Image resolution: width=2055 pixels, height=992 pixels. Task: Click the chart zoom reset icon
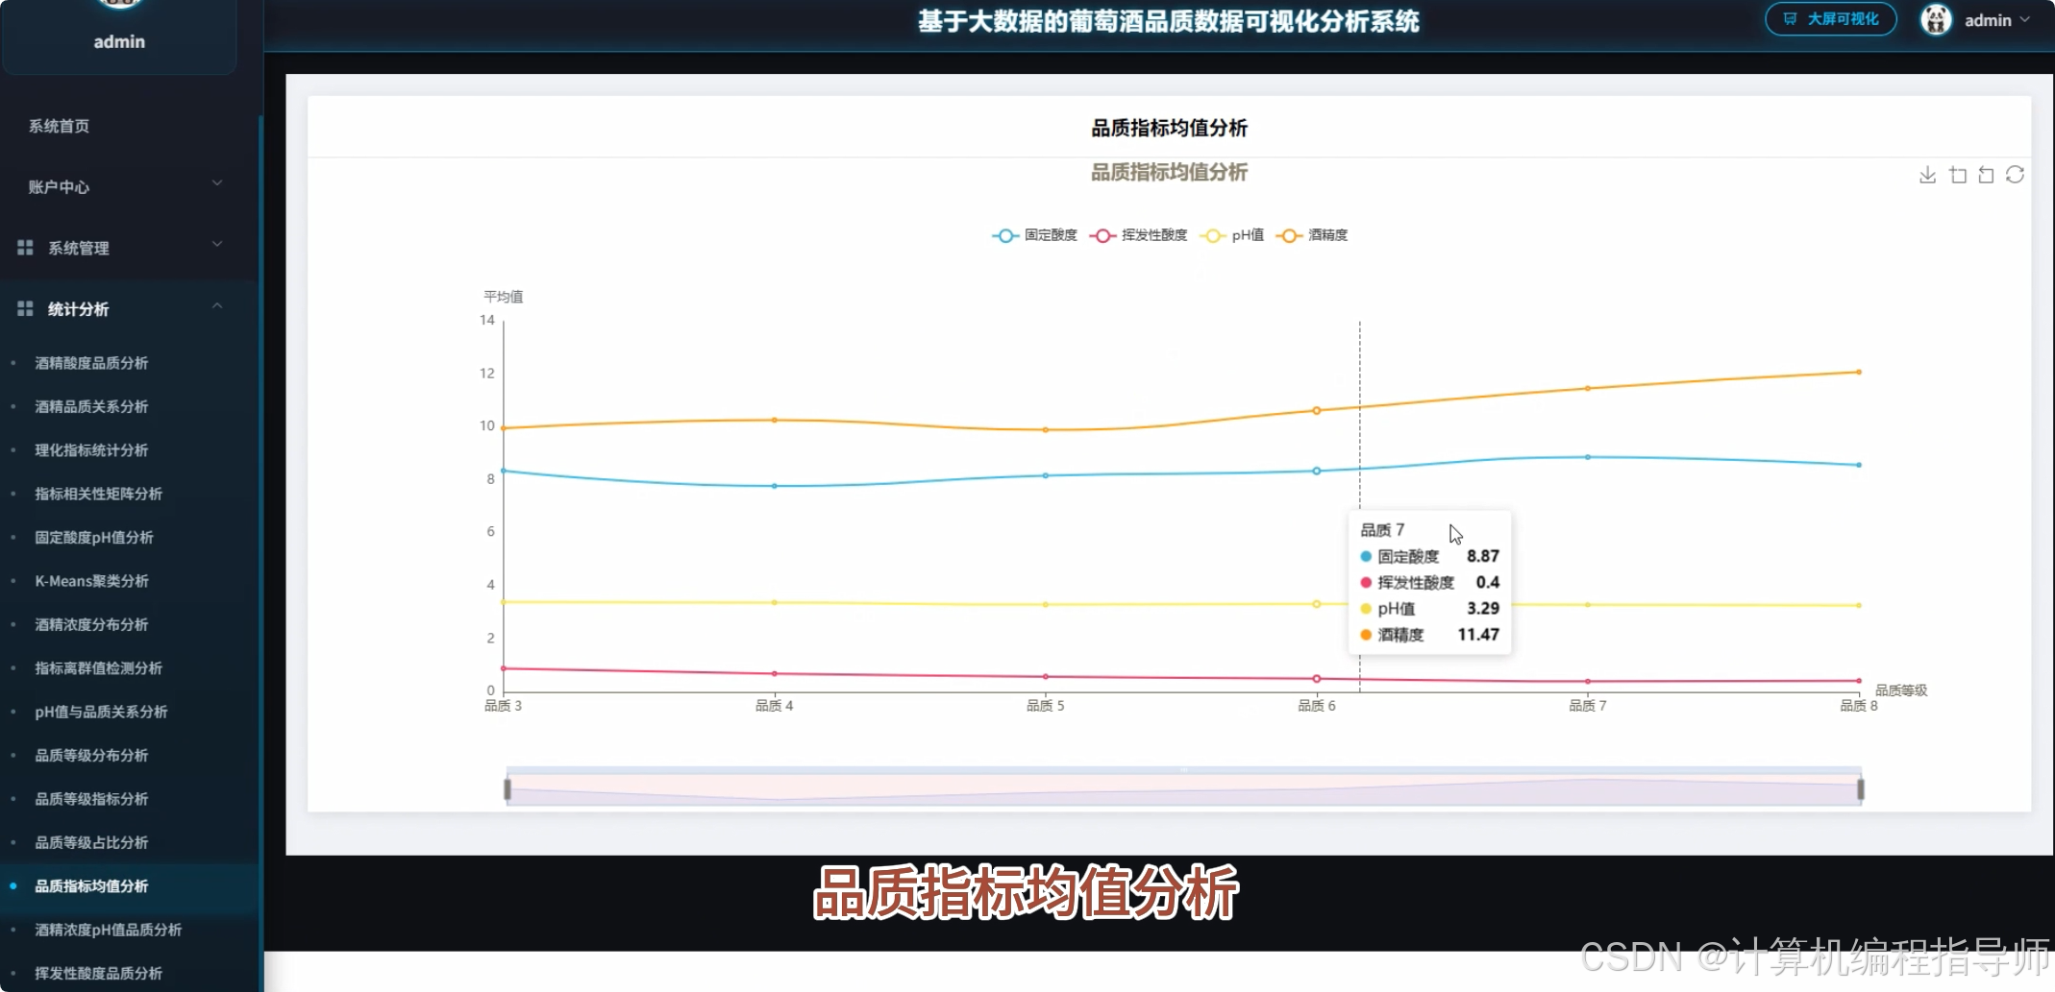click(x=1986, y=175)
